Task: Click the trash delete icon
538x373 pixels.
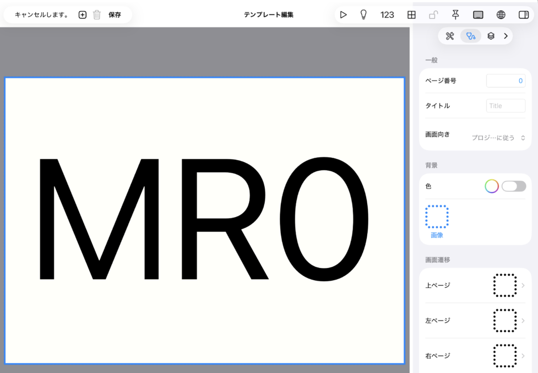Action: click(97, 15)
